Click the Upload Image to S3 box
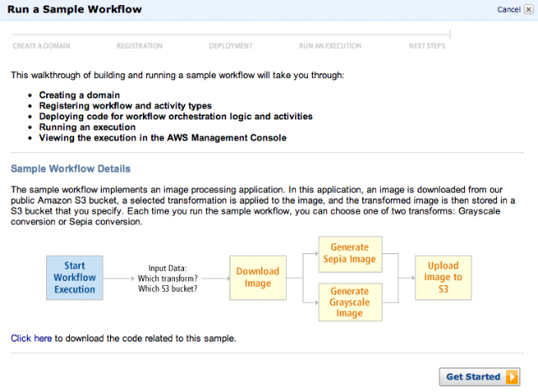 [x=443, y=278]
